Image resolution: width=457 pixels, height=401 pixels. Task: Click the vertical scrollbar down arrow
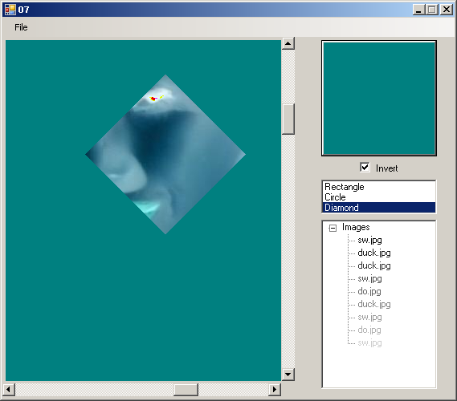click(x=288, y=375)
